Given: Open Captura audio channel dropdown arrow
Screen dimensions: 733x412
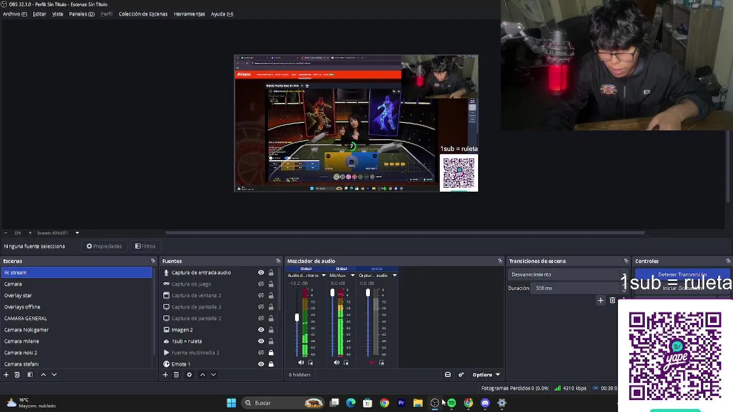Looking at the screenshot, I should coord(394,275).
